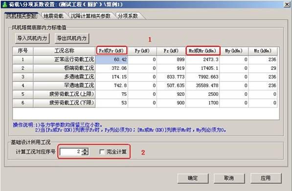Select row header 4 in table
The width and height of the screenshot is (292, 191).
(23, 85)
